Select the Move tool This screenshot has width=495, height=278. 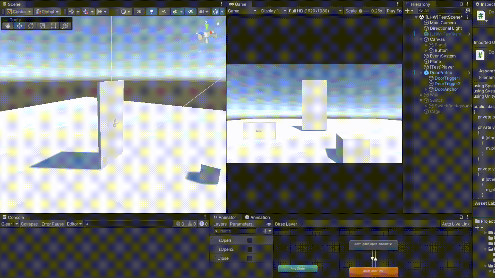point(19,26)
